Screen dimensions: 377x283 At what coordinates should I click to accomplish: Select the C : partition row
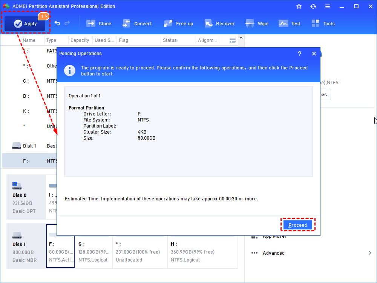click(29, 81)
